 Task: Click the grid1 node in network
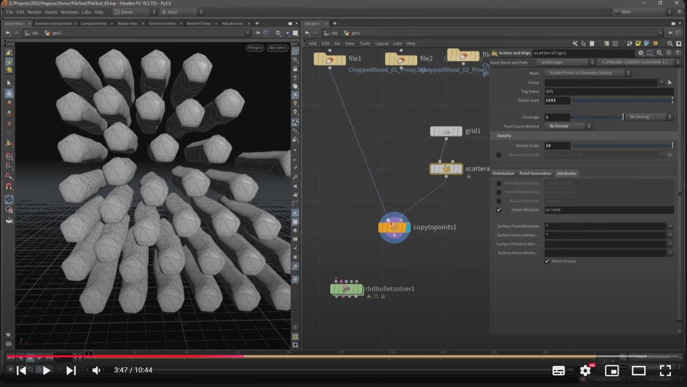click(x=446, y=131)
